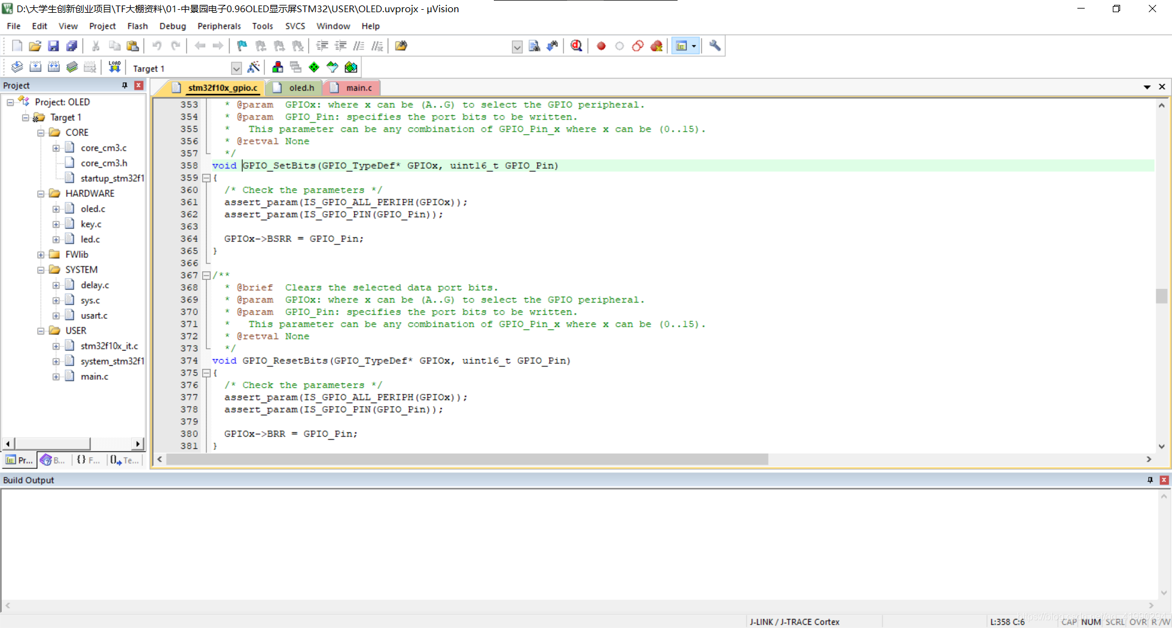Click the Undo arrow icon

click(x=157, y=46)
